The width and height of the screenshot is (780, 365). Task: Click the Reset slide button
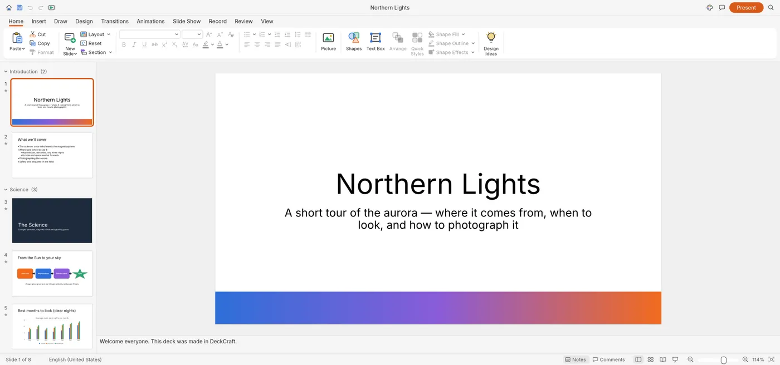(x=91, y=43)
